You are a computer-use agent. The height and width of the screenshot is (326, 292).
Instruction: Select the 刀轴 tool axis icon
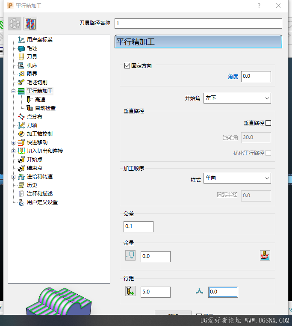point(21,125)
